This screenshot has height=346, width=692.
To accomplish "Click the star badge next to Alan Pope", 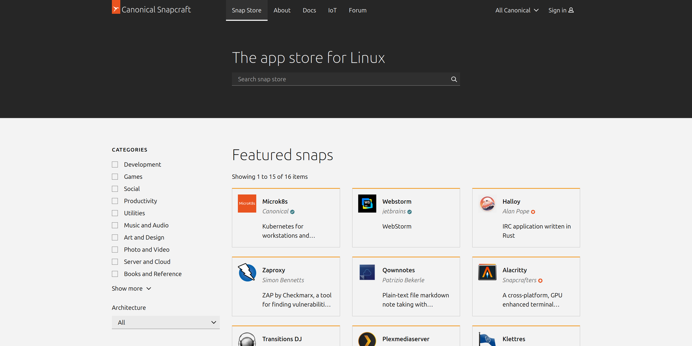I will pos(533,212).
